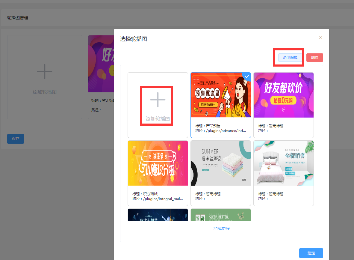Viewport: 354px width, 260px height.
Task: Click the 路径：/plugins/integral_mal... text
Action: (x=158, y=199)
